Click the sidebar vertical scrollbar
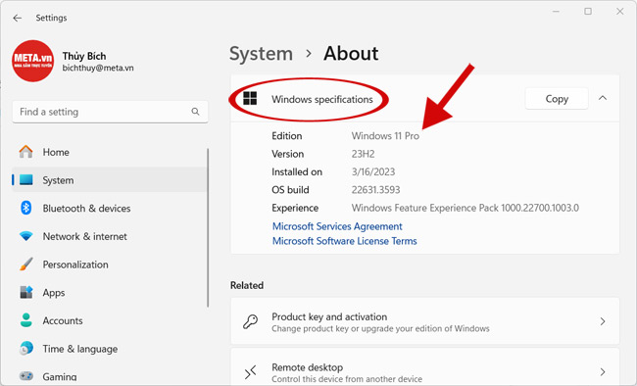 pos(208,227)
